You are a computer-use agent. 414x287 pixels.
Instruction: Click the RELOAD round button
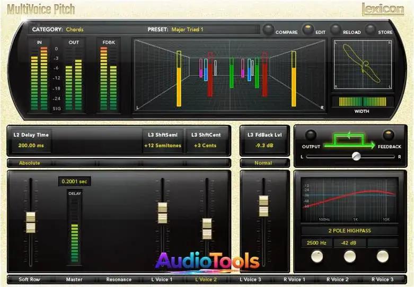tap(336, 29)
